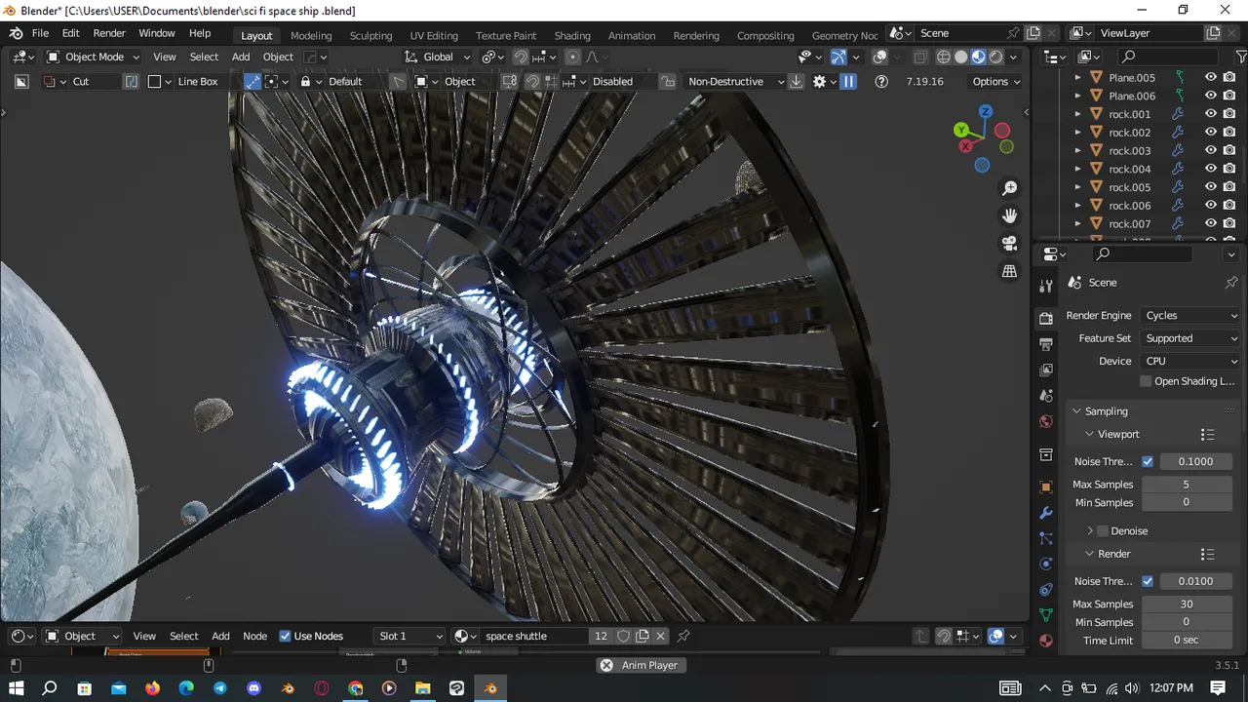This screenshot has height=702, width=1248.
Task: Collapse the Viewport subpanel
Action: coord(1089,435)
